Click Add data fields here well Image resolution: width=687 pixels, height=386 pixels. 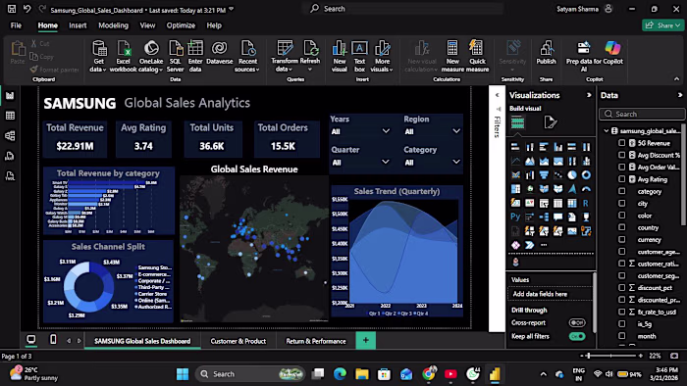(550, 294)
